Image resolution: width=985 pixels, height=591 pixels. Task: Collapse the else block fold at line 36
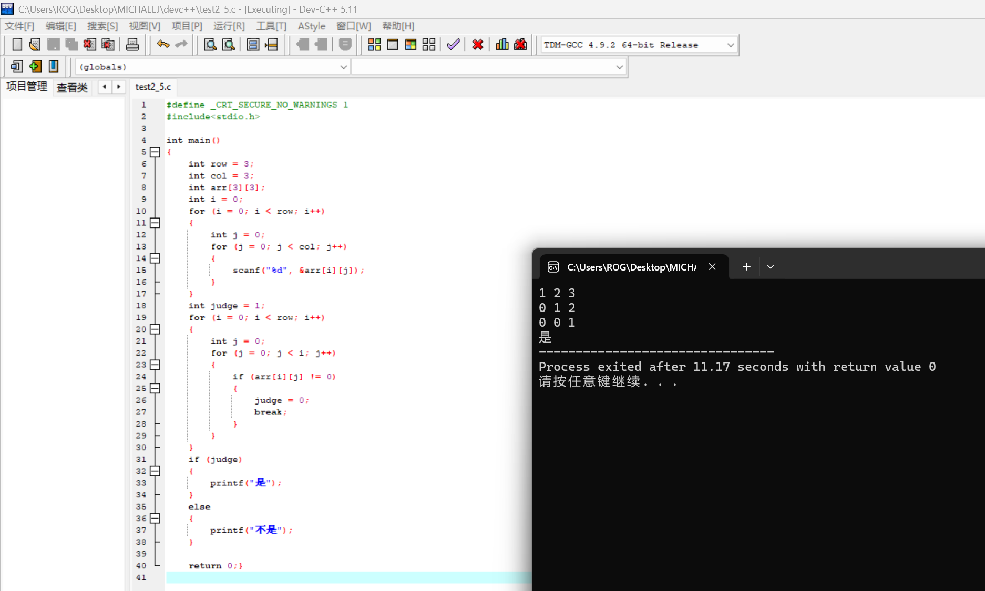point(155,519)
